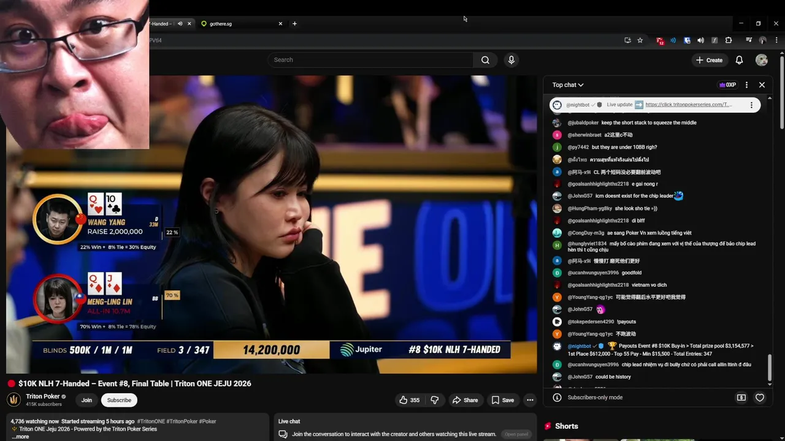Save video to a playlist
The height and width of the screenshot is (441, 785).
502,400
